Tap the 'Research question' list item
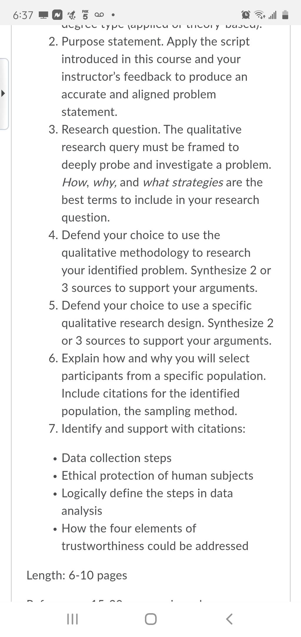Screen dimensions: 301x637 click(160, 174)
